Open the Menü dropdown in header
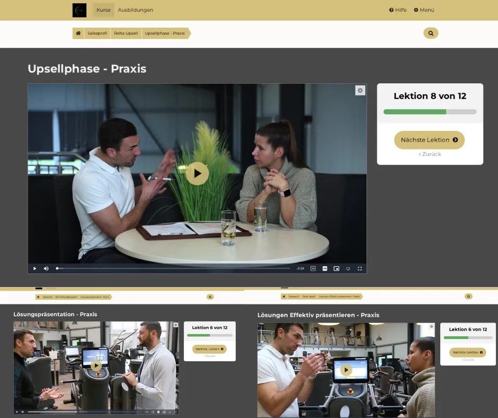 tap(424, 10)
